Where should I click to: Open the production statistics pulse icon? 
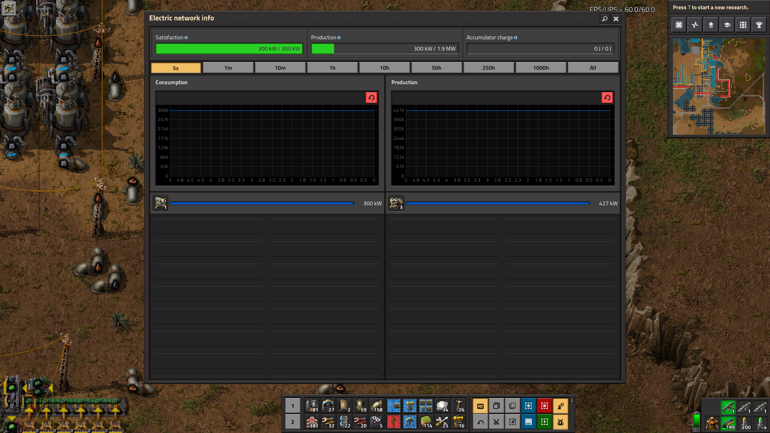coord(695,25)
